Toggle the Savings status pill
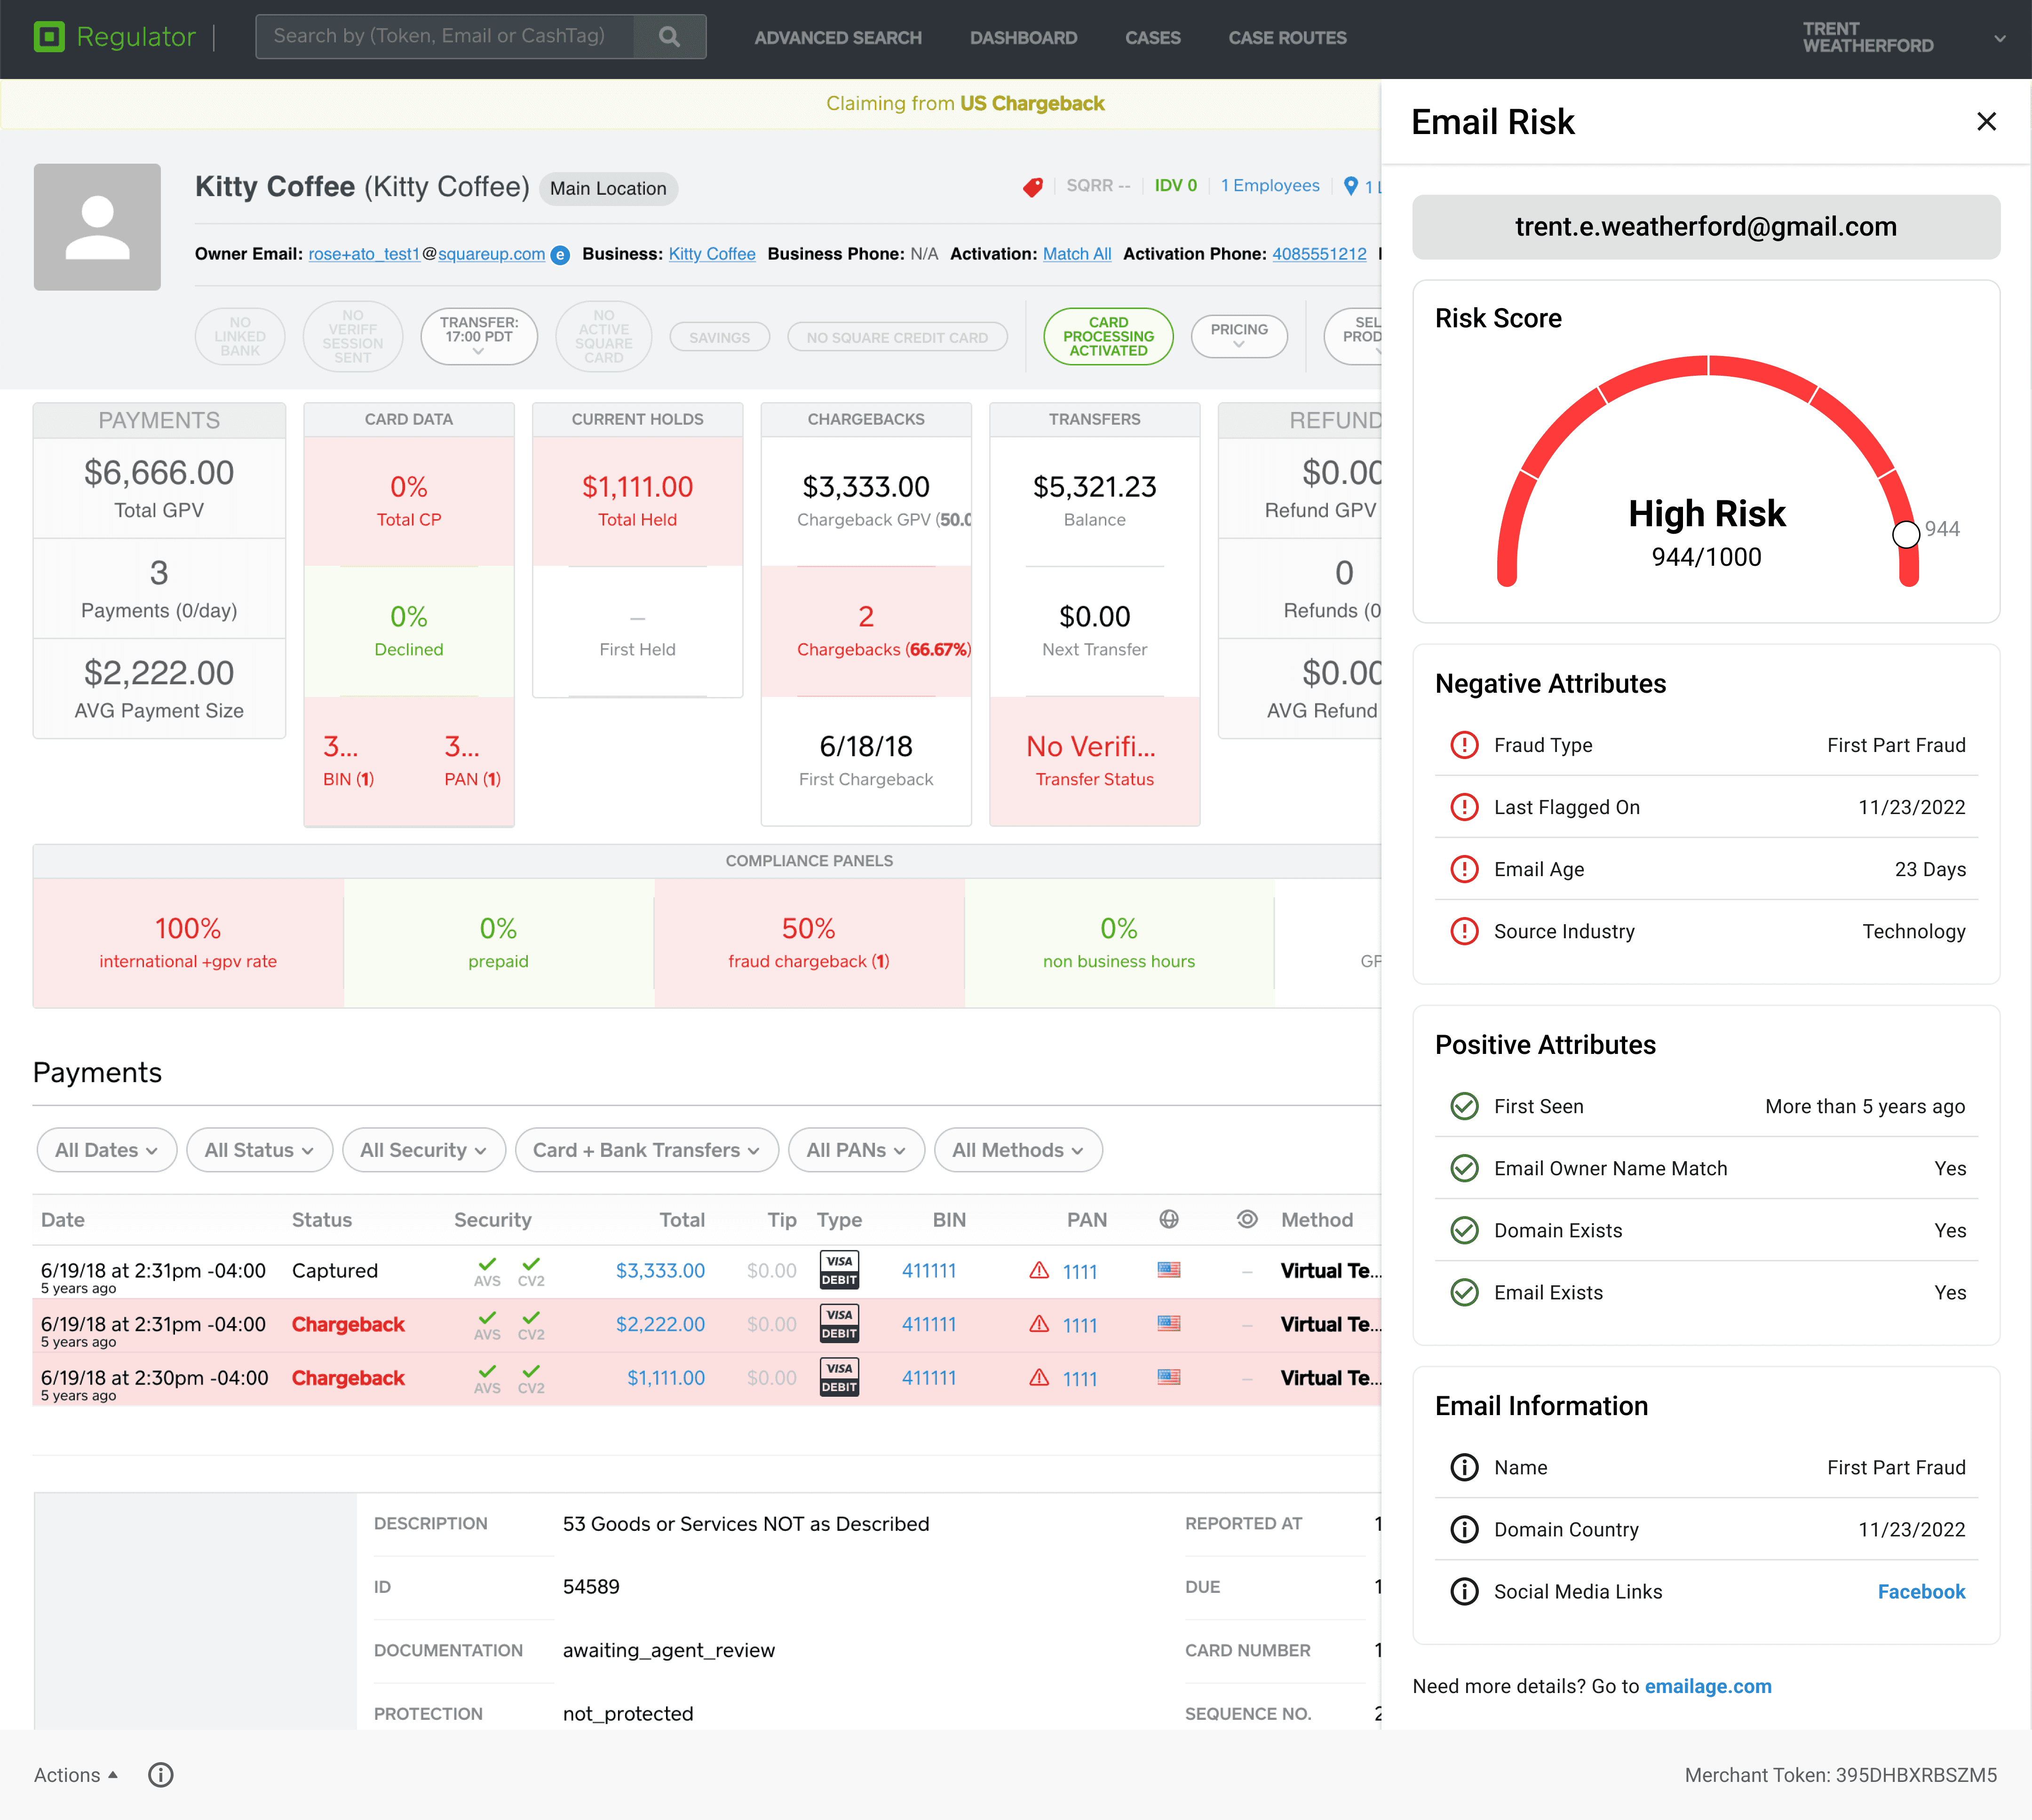The height and width of the screenshot is (1820, 2032). (x=719, y=338)
